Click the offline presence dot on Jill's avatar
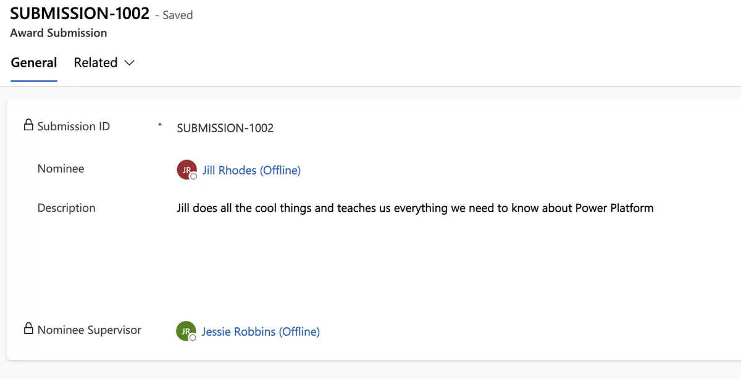 coord(193,177)
